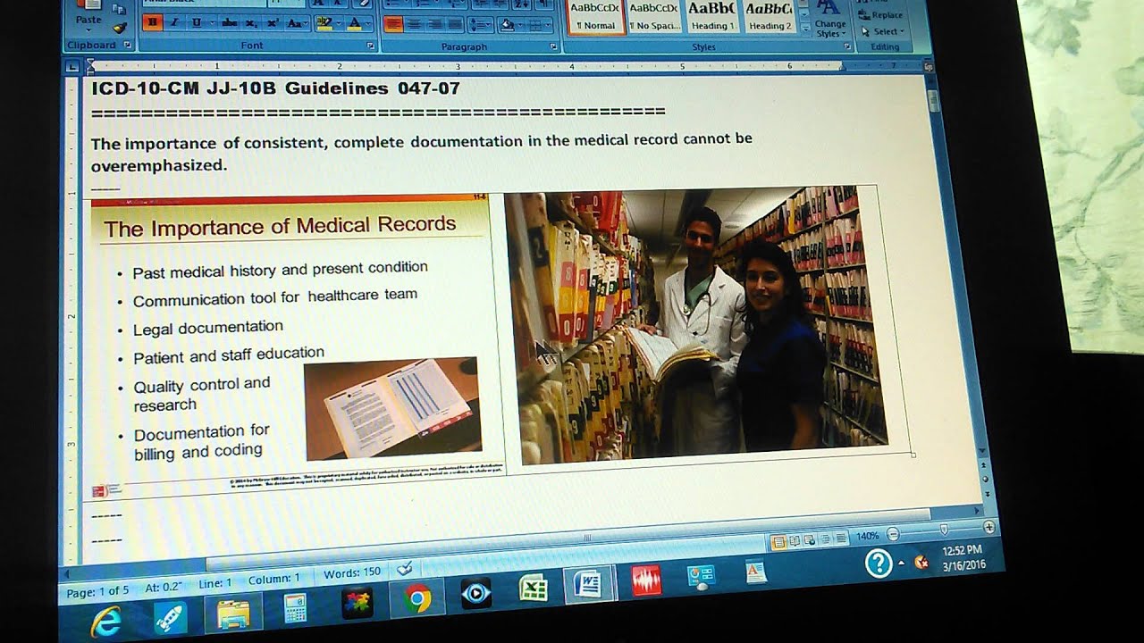Apply the Heading 2 style
Image resolution: width=1144 pixels, height=643 pixels.
point(770,16)
